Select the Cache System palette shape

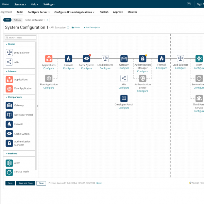coord(9,134)
